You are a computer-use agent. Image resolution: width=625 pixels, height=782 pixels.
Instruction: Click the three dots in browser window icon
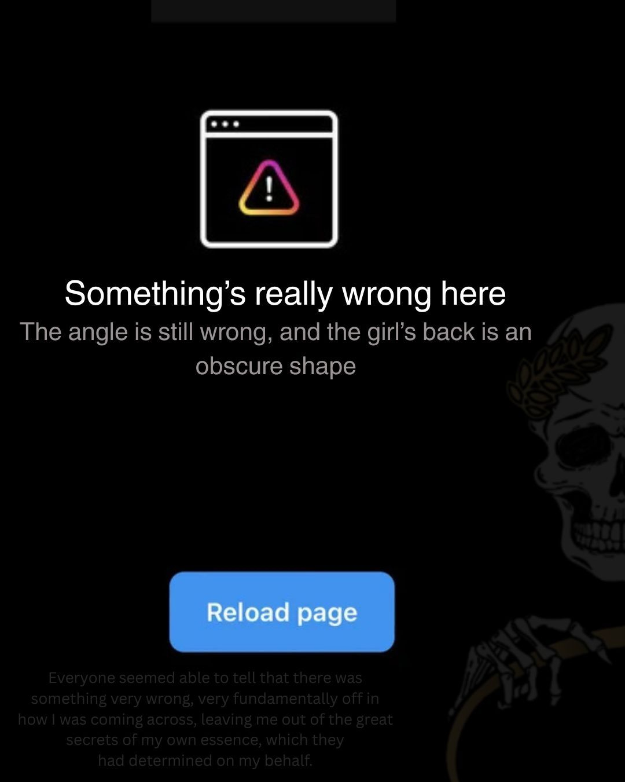tap(225, 124)
